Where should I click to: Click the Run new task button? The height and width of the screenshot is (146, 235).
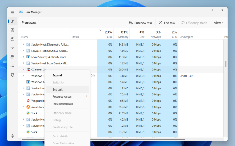140,23
